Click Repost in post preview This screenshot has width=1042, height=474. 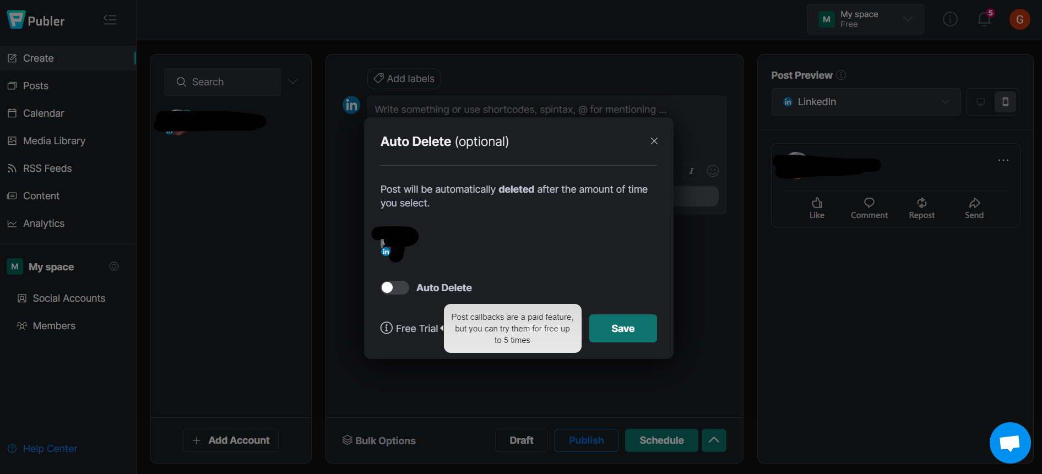pos(921,208)
